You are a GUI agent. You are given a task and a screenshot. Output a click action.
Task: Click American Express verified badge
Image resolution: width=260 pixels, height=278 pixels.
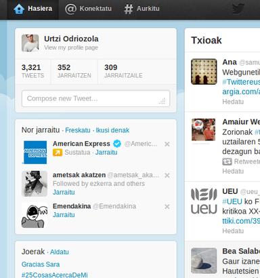pos(117,144)
